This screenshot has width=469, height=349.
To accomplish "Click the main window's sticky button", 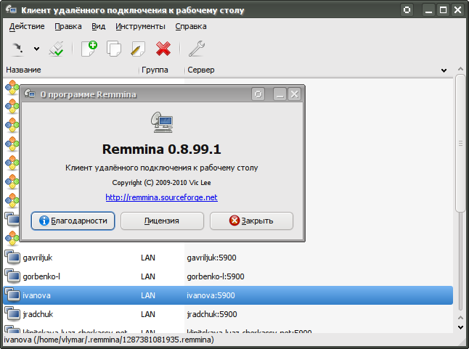I will point(407,10).
